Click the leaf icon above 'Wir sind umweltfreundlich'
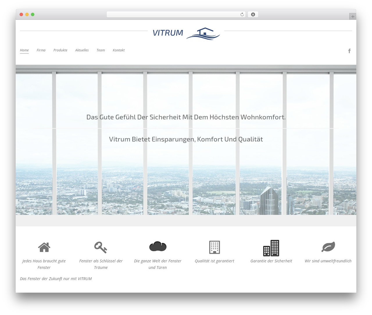The height and width of the screenshot is (315, 372). click(x=328, y=247)
